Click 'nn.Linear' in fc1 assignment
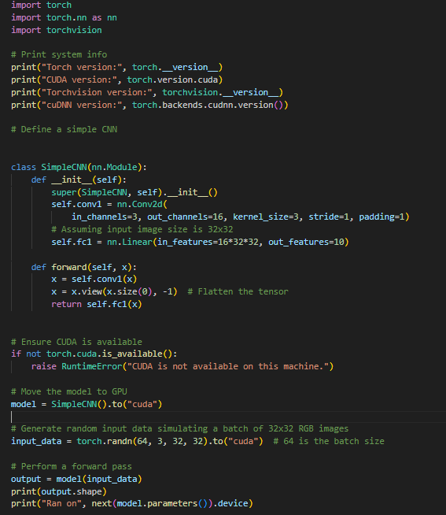The image size is (446, 515). click(130, 242)
